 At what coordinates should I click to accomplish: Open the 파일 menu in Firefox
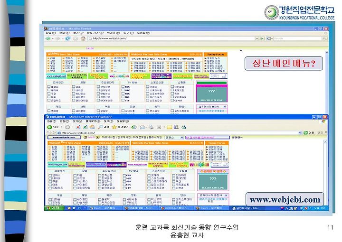51,33
